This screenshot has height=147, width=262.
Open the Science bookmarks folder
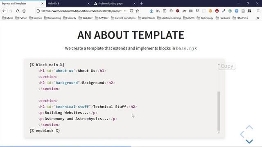(x=36, y=18)
